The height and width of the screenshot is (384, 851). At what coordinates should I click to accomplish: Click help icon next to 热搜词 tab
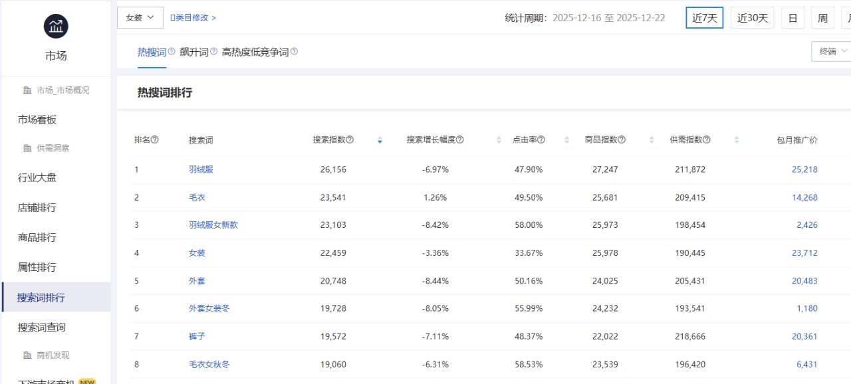pos(172,51)
